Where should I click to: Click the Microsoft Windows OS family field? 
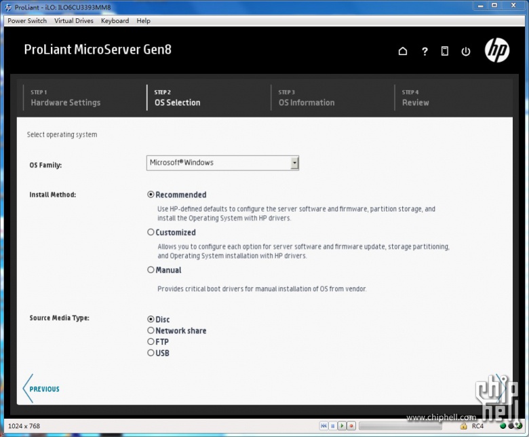point(222,163)
